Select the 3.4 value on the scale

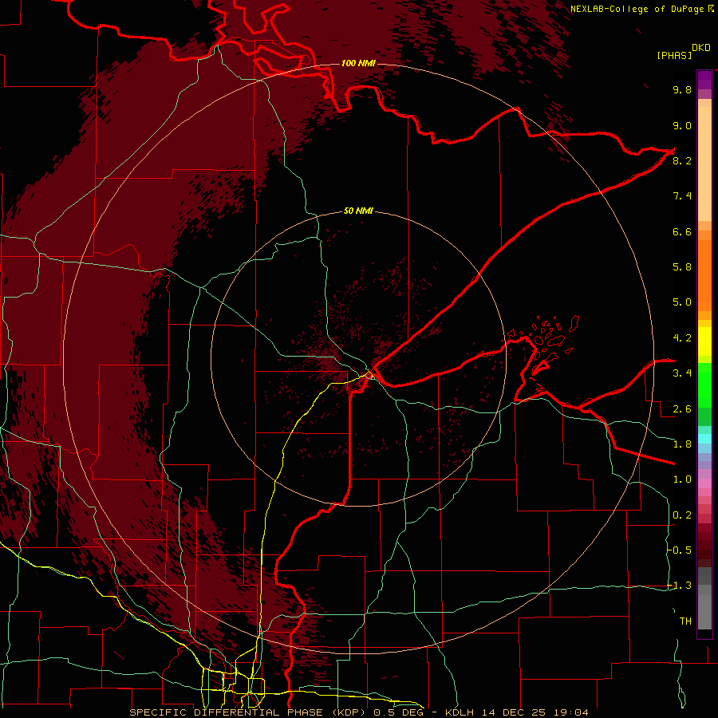coord(682,373)
